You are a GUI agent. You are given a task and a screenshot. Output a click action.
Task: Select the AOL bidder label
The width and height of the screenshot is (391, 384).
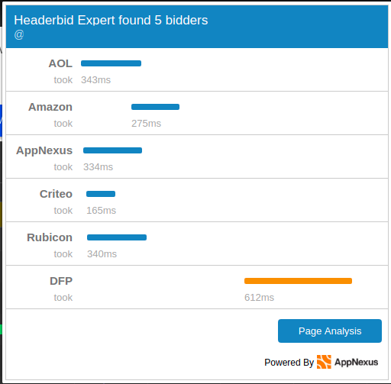click(x=60, y=63)
